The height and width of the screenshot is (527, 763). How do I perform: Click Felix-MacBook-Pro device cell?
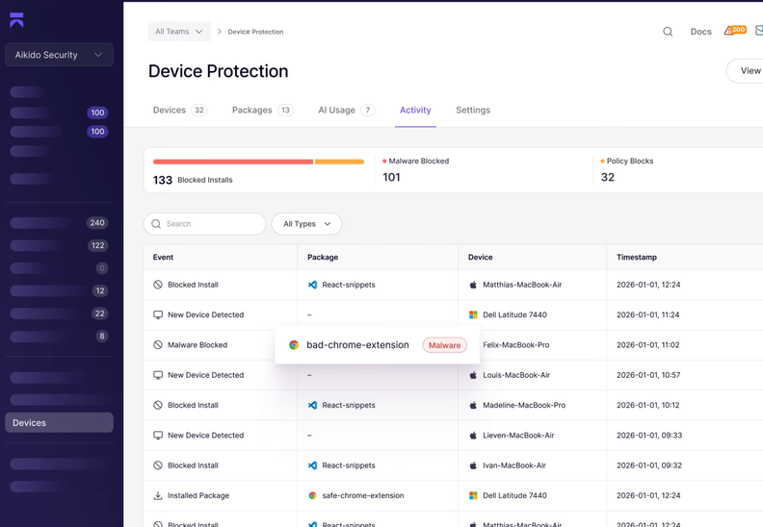[x=515, y=345]
